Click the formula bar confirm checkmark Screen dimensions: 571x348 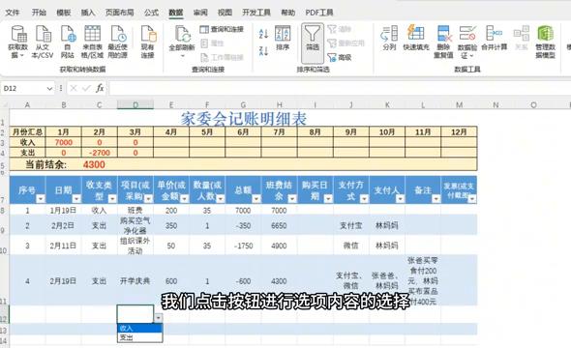coord(86,88)
